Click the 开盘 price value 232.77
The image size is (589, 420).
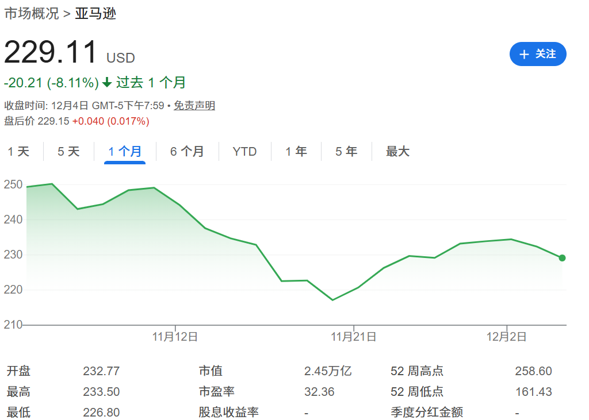pyautogui.click(x=101, y=371)
